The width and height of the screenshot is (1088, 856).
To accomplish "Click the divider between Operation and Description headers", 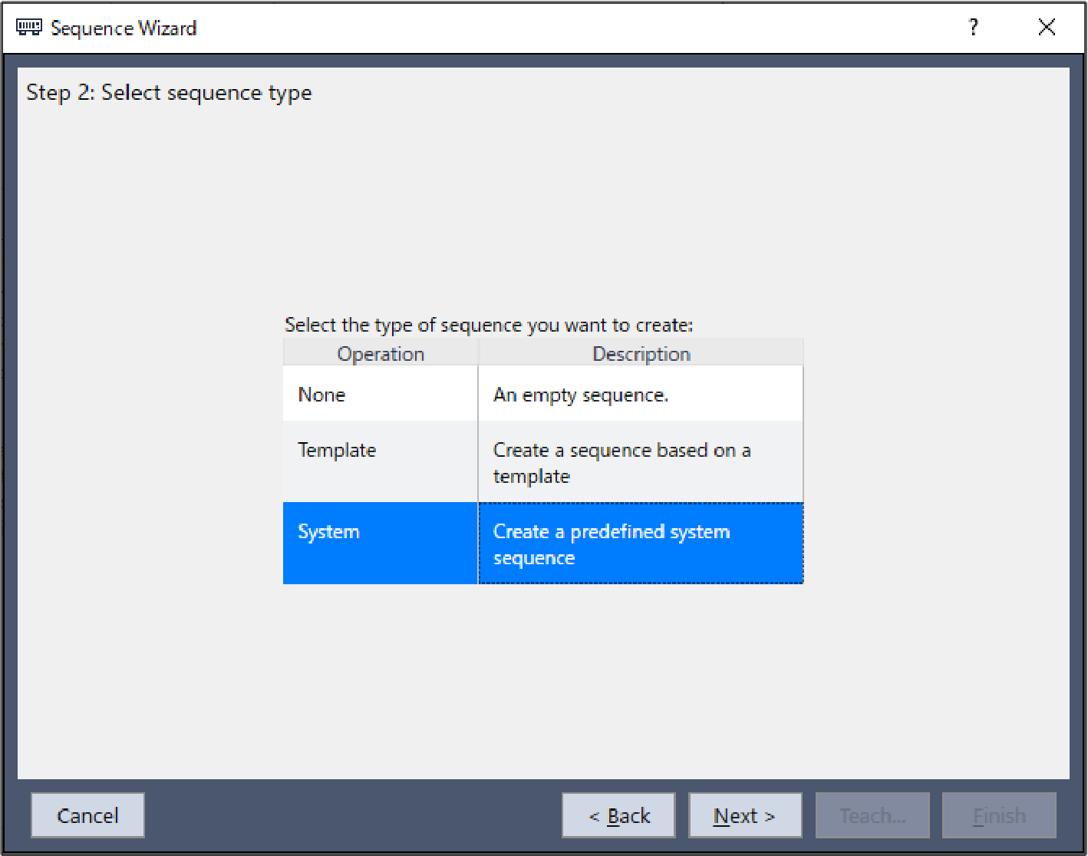I will click(x=478, y=353).
